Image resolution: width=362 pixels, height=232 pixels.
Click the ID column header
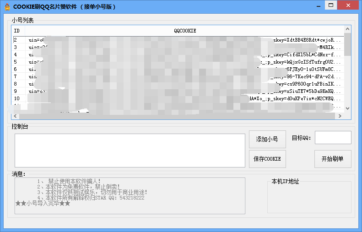point(18,31)
